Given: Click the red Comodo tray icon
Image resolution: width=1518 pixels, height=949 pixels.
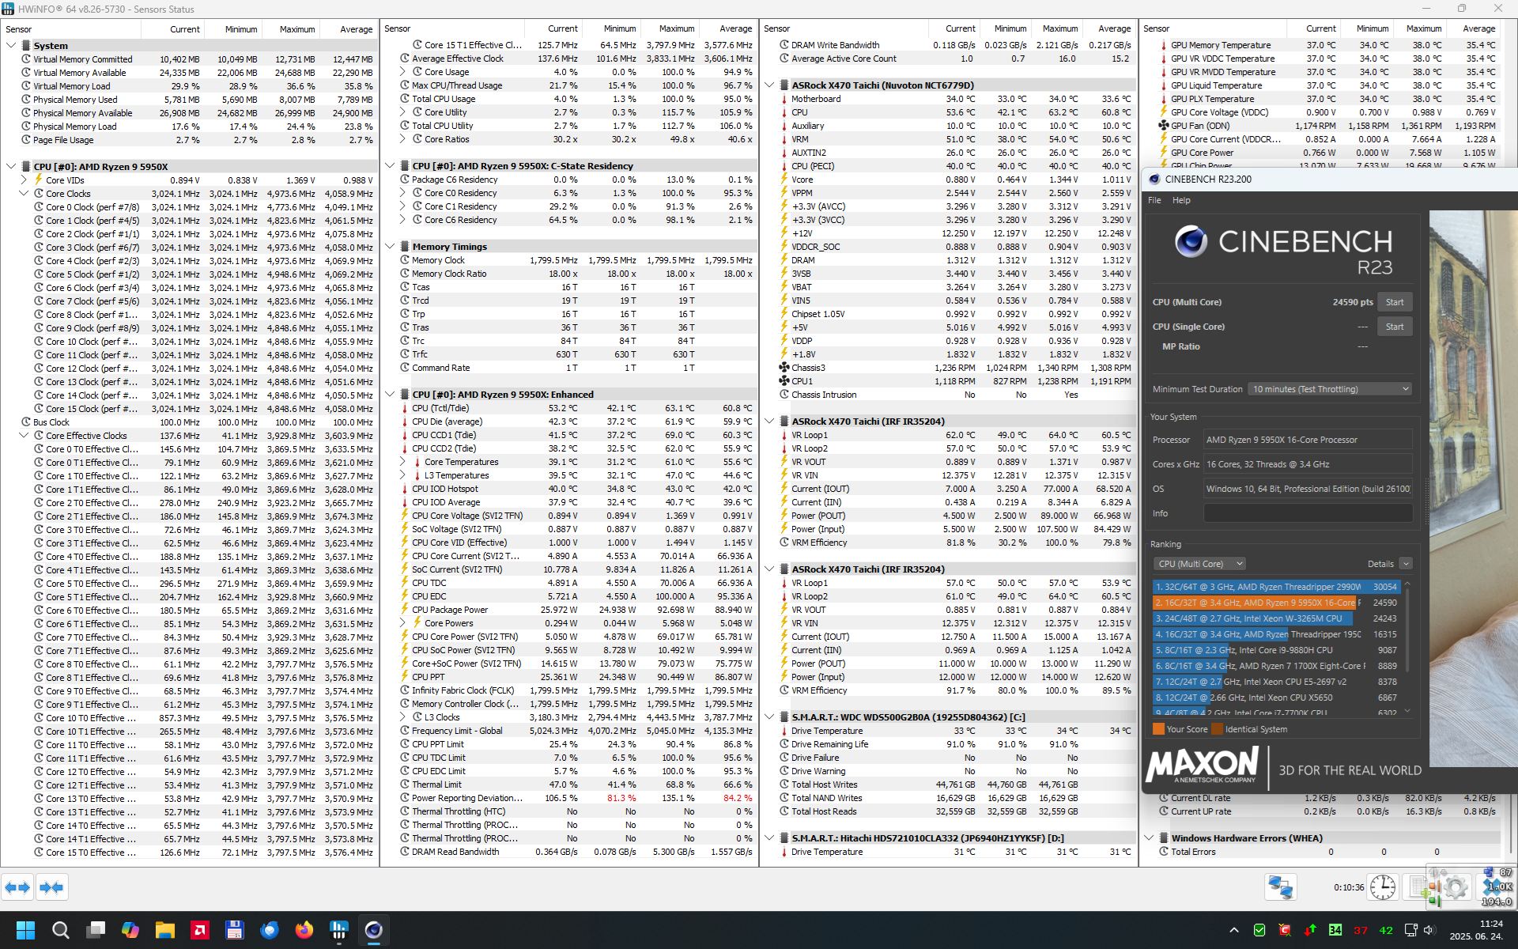Looking at the screenshot, I should pos(1285,930).
